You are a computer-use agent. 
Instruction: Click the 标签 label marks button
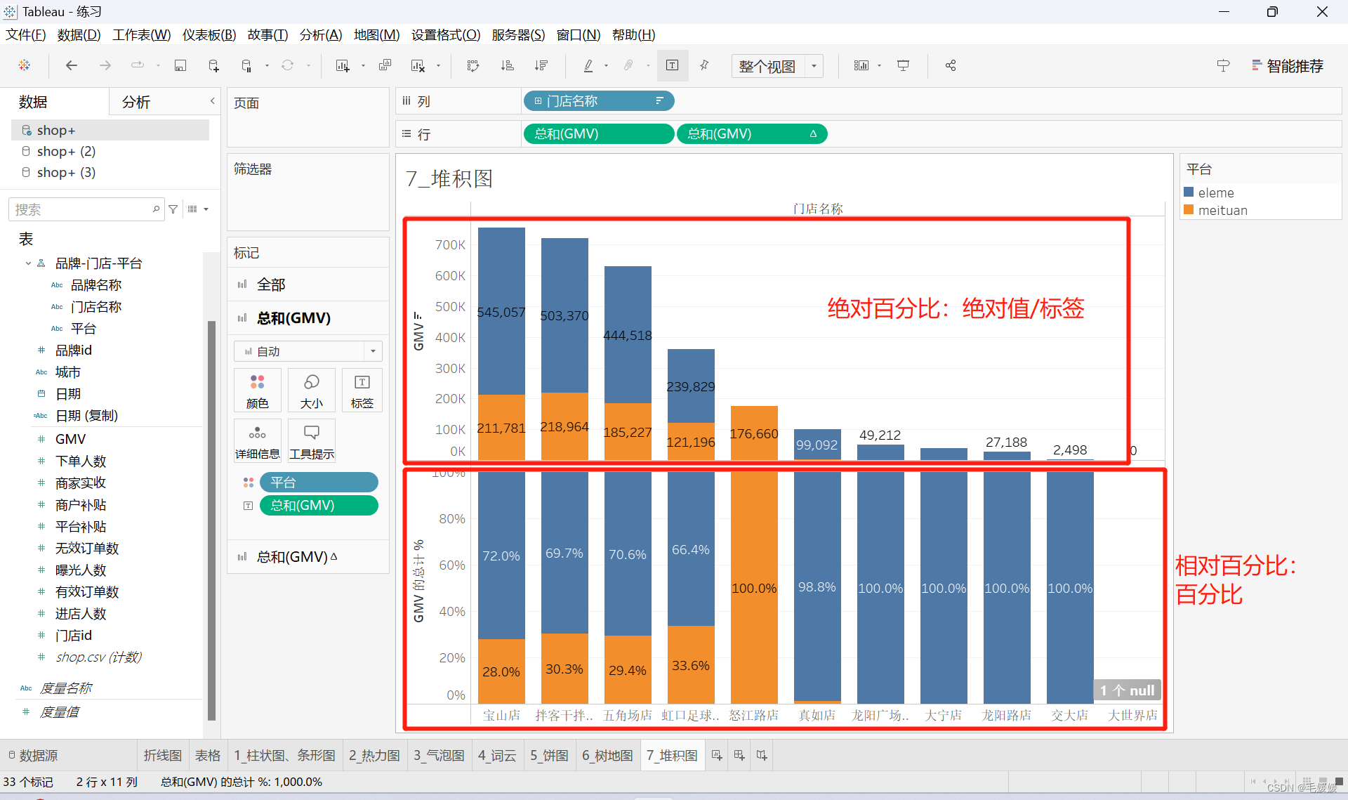362,390
